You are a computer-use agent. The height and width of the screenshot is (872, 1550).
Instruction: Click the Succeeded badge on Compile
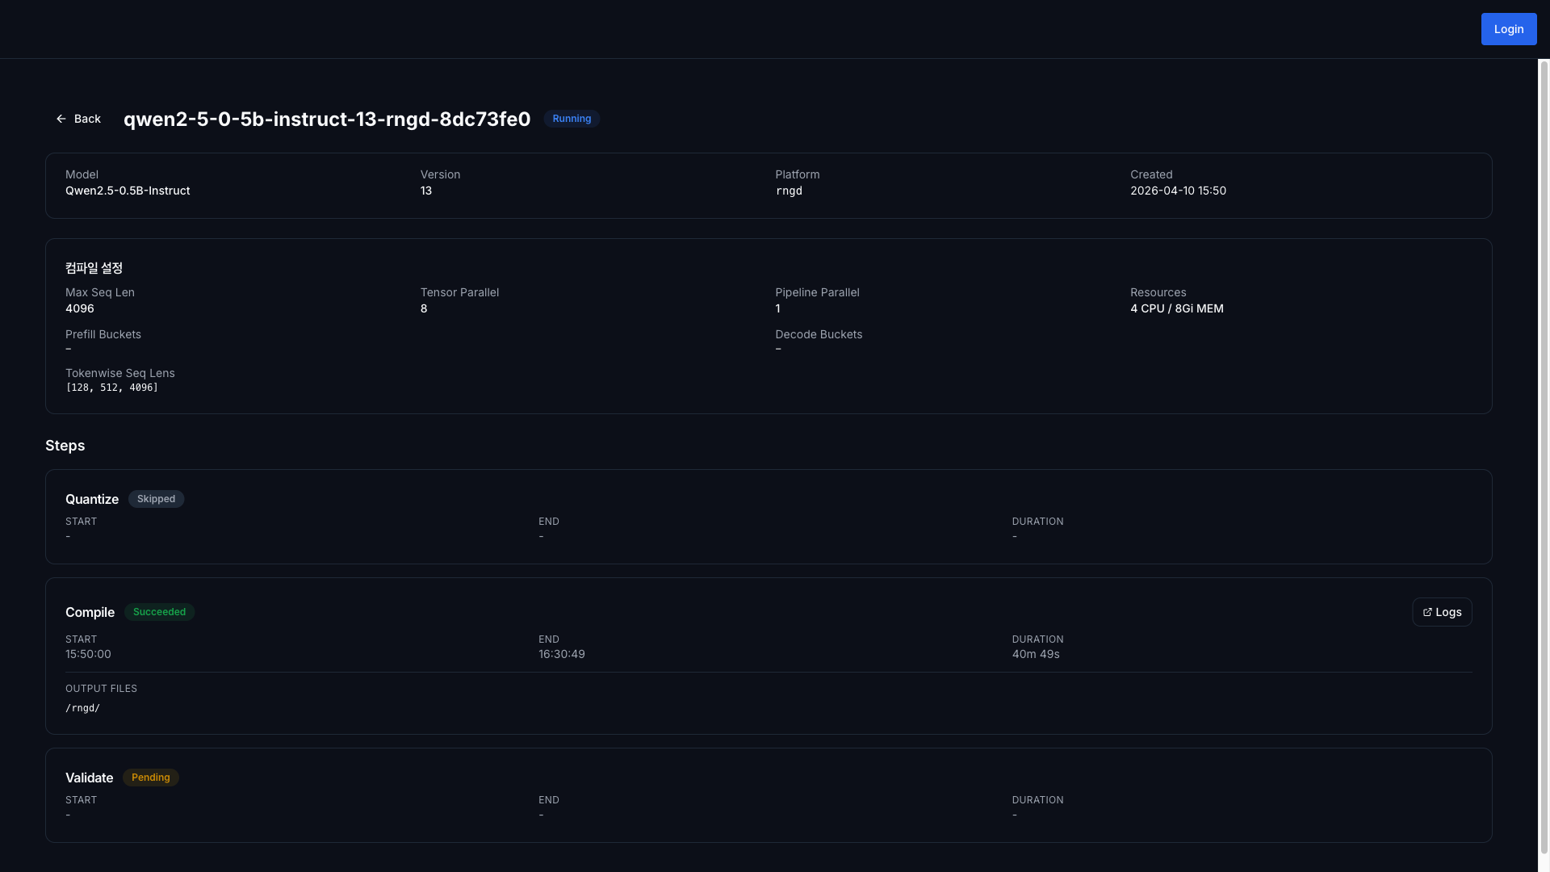(x=159, y=612)
